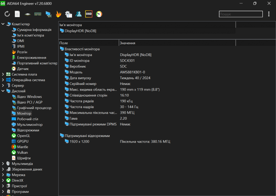This screenshot has width=276, height=196.
Task: Click the OSD panel toolbar icon
Action: click(x=89, y=14)
